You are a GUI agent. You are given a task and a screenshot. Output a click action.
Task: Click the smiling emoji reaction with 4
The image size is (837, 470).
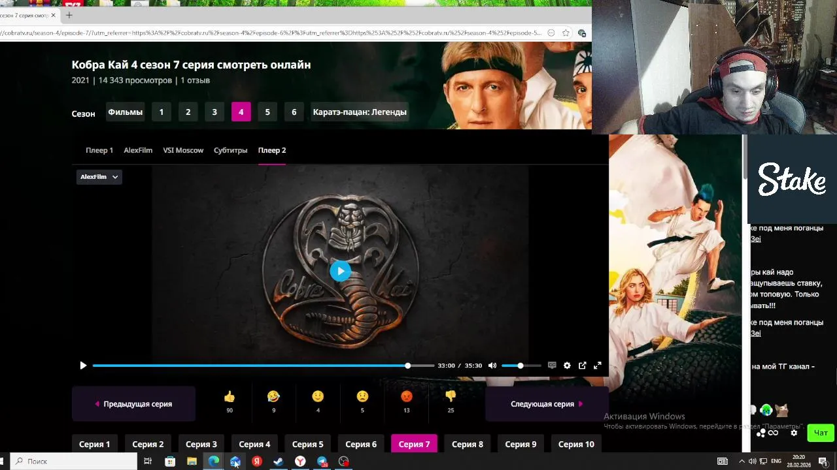coord(318,401)
